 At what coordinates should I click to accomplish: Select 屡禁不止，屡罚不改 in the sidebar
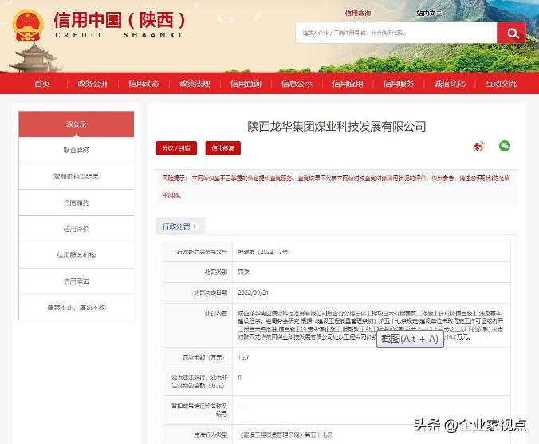pos(77,307)
